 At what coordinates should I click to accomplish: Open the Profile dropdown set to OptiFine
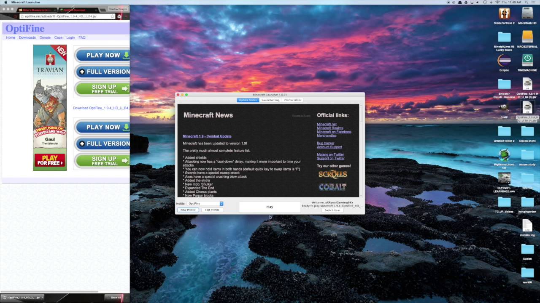pos(205,204)
